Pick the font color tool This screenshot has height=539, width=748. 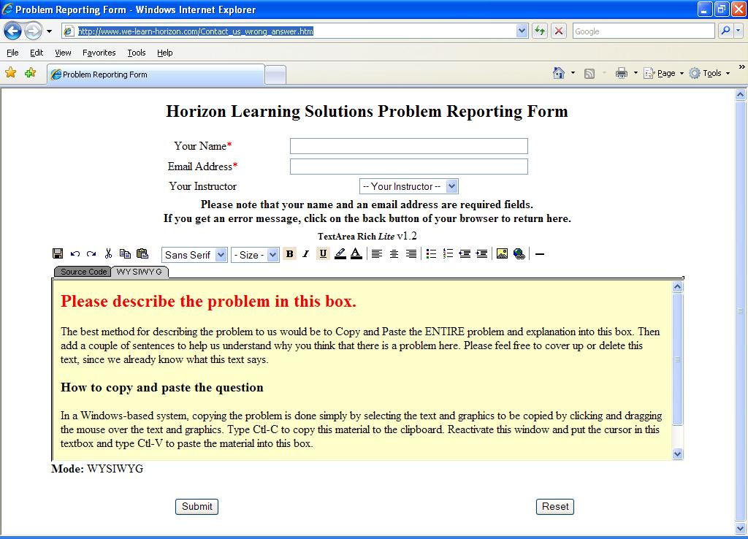[x=356, y=254]
